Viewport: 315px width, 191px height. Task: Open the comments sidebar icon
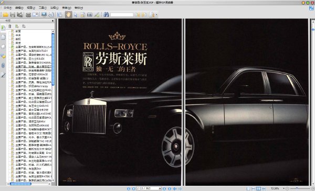point(3,56)
